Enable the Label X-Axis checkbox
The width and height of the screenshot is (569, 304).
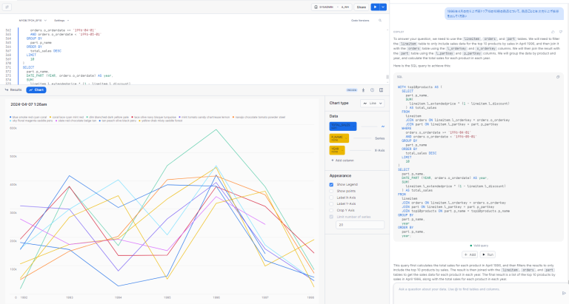(332, 197)
